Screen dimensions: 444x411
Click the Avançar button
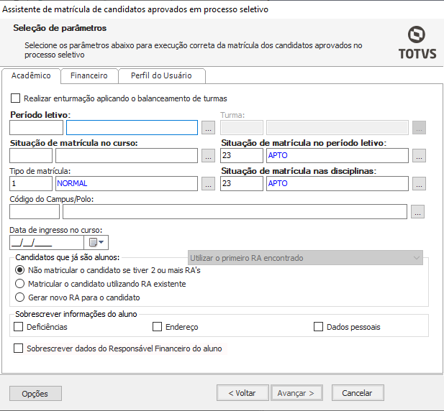tap(296, 393)
